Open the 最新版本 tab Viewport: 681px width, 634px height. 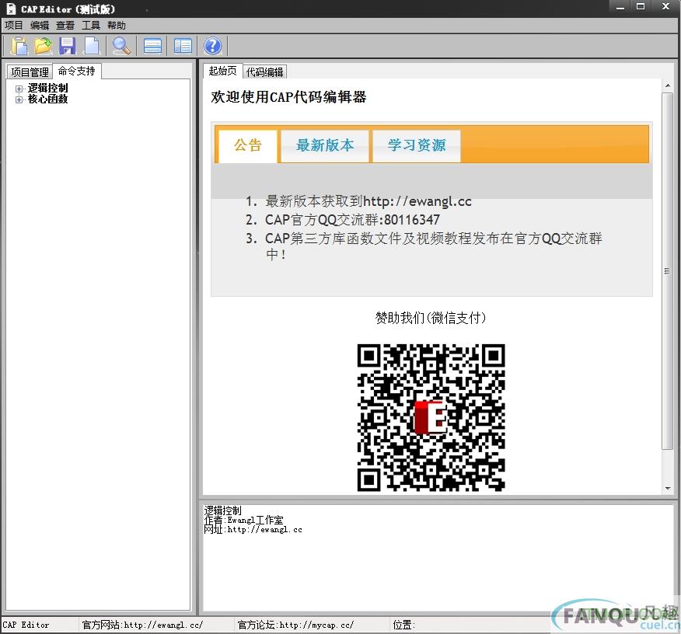click(x=325, y=145)
